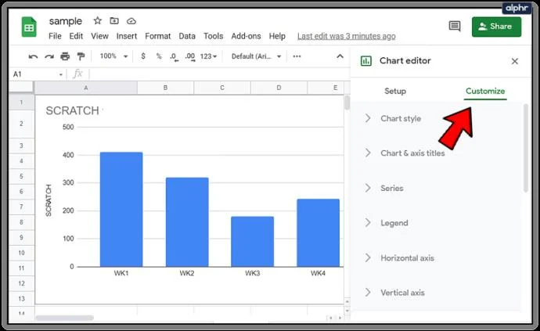
Task: Click the currency format dollar icon
Action: (143, 56)
